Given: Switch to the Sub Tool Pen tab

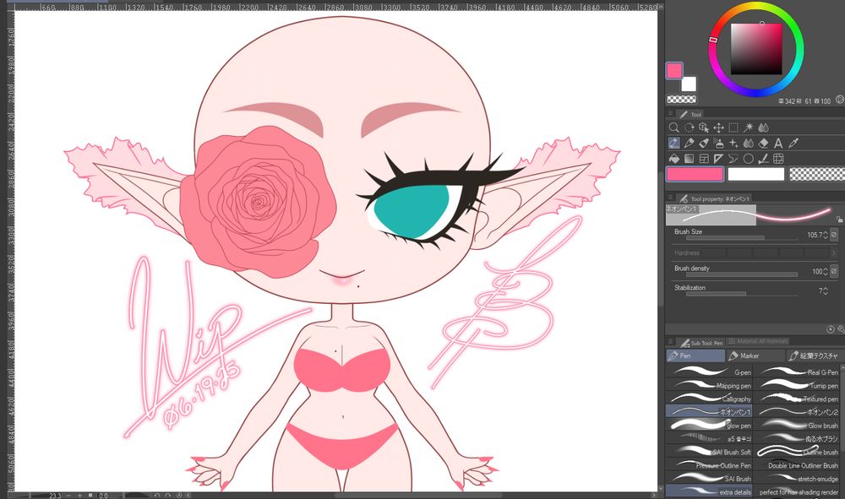Looking at the screenshot, I should point(701,342).
